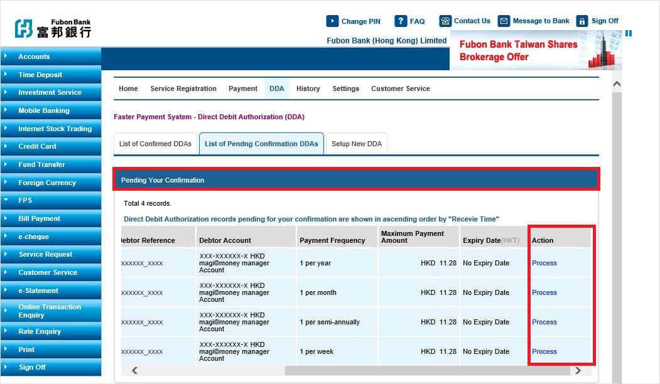The width and height of the screenshot is (660, 384).
Task: Open Online Transaction Enquiry in sidebar
Action: tap(50, 311)
